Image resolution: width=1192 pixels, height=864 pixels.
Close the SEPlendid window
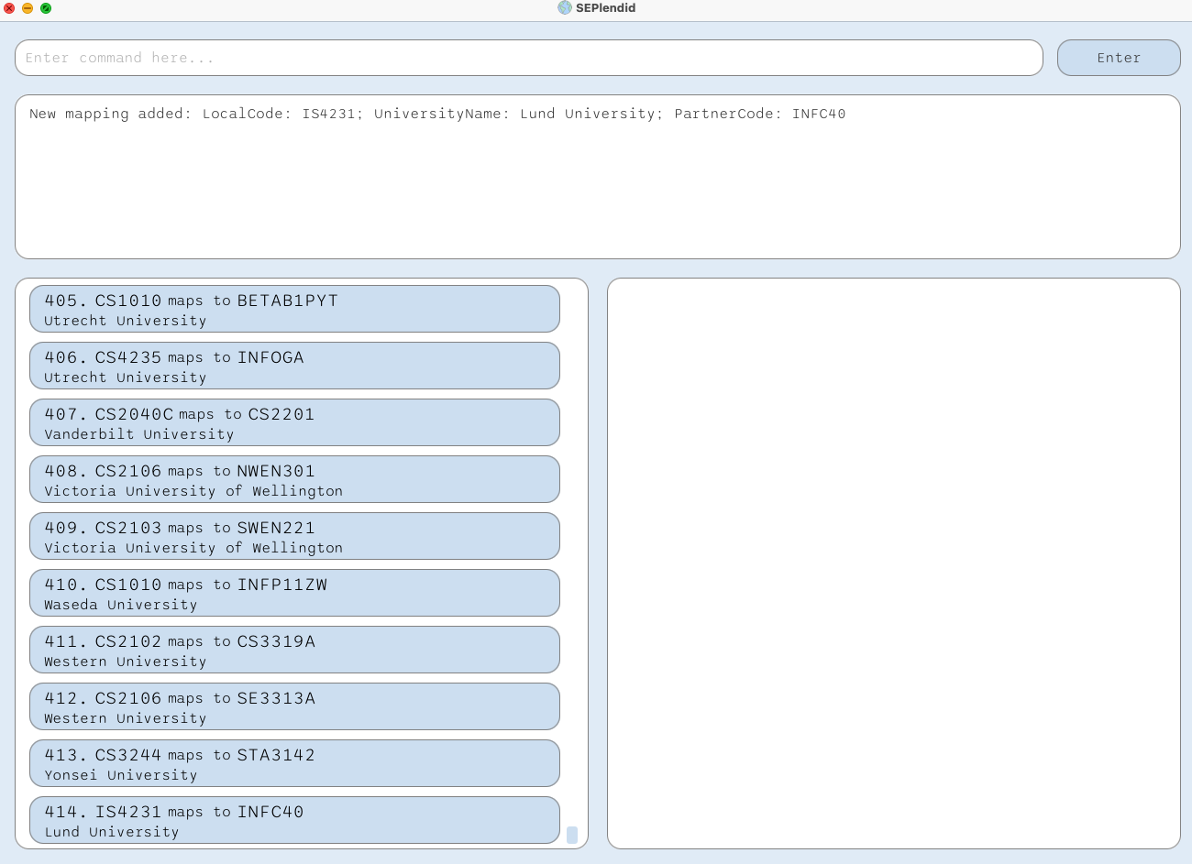(9, 8)
